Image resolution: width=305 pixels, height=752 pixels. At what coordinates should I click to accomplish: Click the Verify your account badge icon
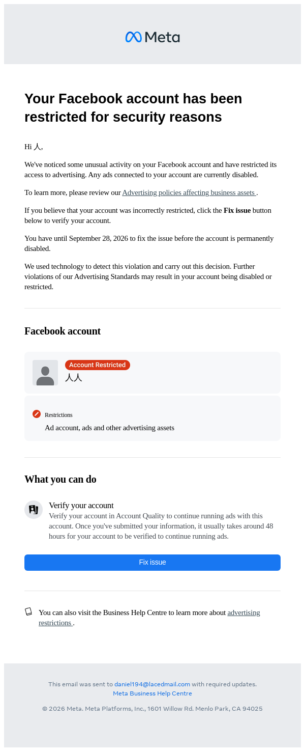pyautogui.click(x=34, y=510)
